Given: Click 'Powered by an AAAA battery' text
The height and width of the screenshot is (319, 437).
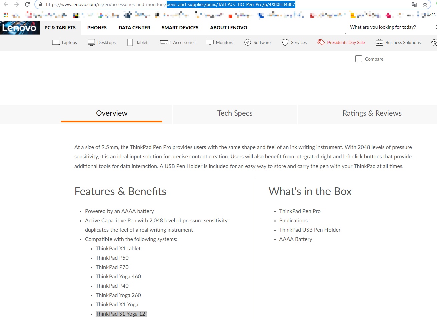Looking at the screenshot, I should tap(120, 211).
